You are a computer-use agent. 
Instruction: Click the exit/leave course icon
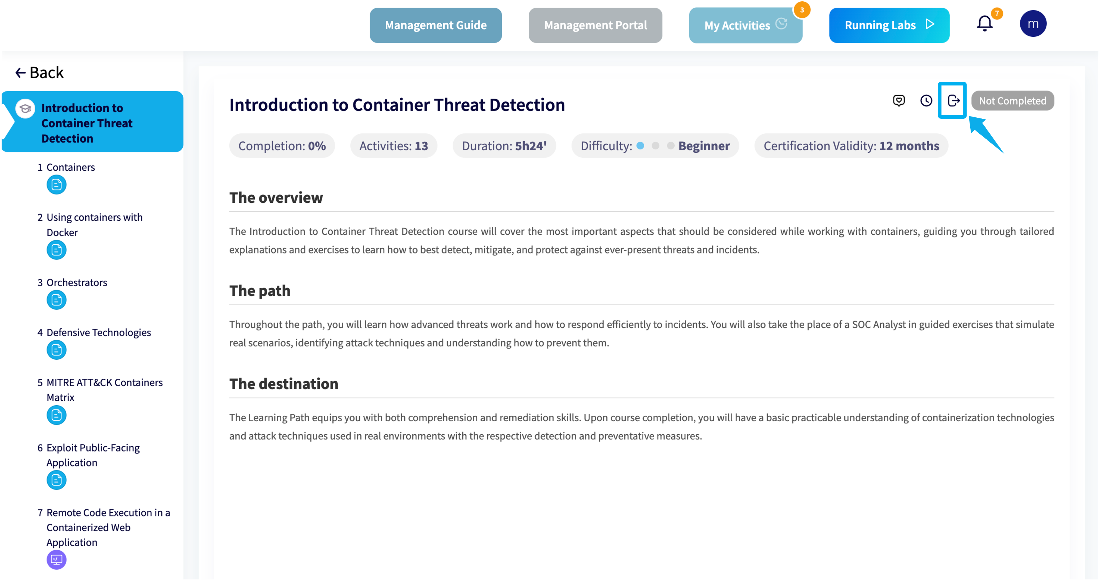[x=953, y=101]
